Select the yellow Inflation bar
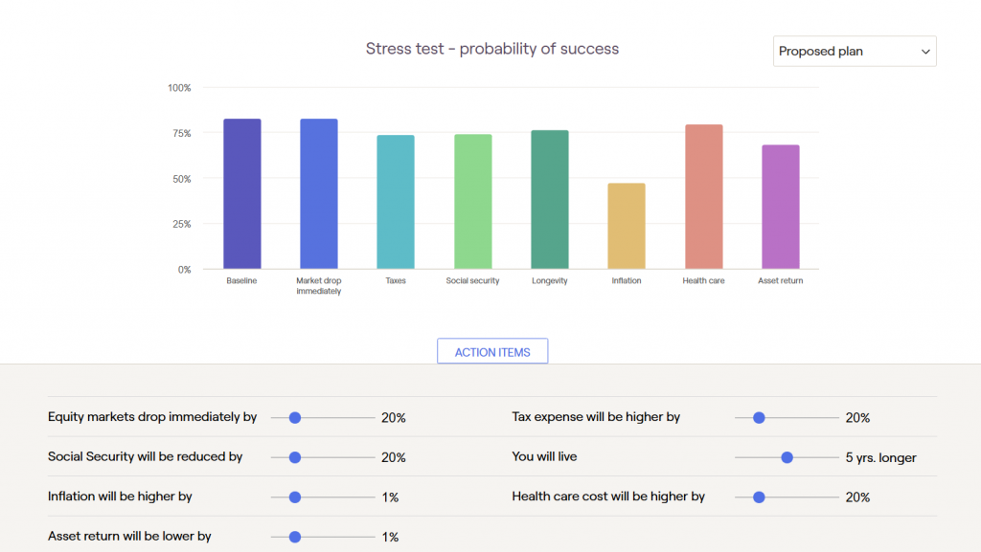This screenshot has height=552, width=981. [627, 226]
